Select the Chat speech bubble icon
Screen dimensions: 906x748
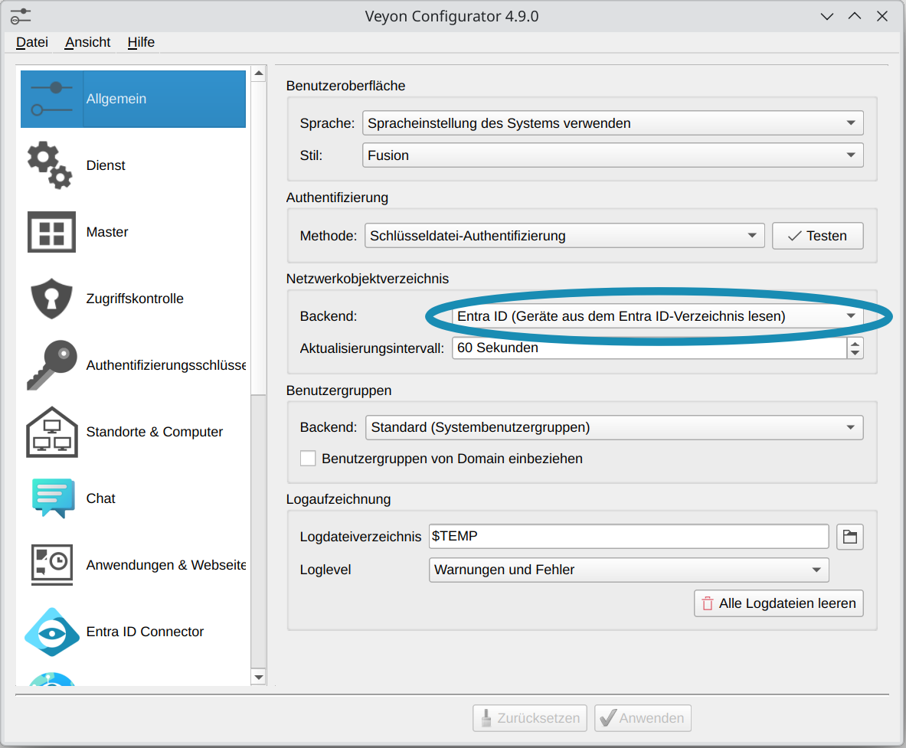tap(51, 498)
